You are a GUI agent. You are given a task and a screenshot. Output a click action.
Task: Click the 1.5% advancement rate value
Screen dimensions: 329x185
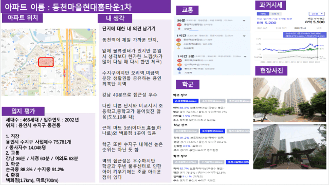pyautogui.click(x=186, y=116)
